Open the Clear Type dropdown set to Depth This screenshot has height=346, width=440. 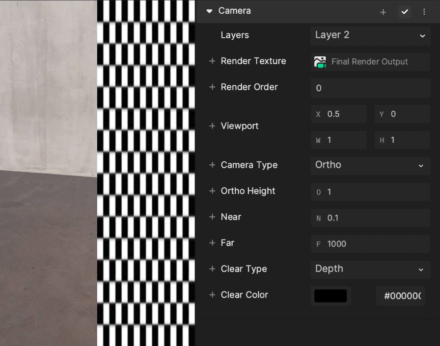(370, 270)
